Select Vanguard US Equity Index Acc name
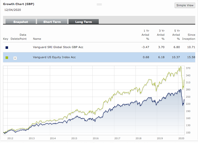This screenshot has width=198, height=143. (54, 57)
